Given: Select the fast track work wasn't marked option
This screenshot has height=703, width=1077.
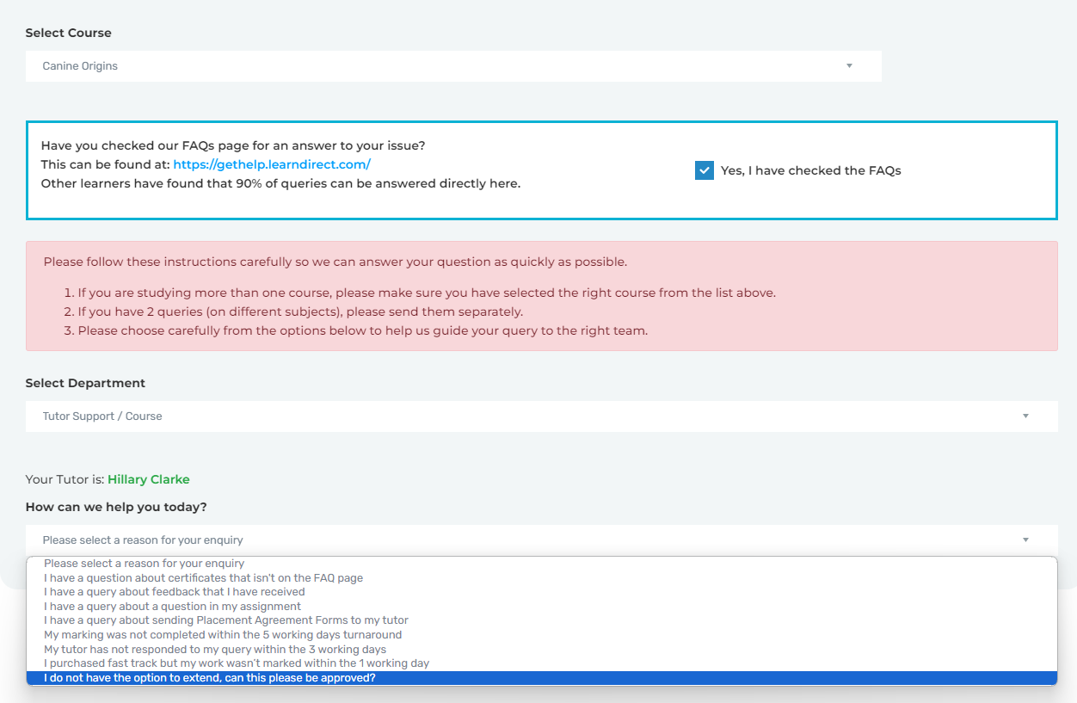Looking at the screenshot, I should coord(542,663).
